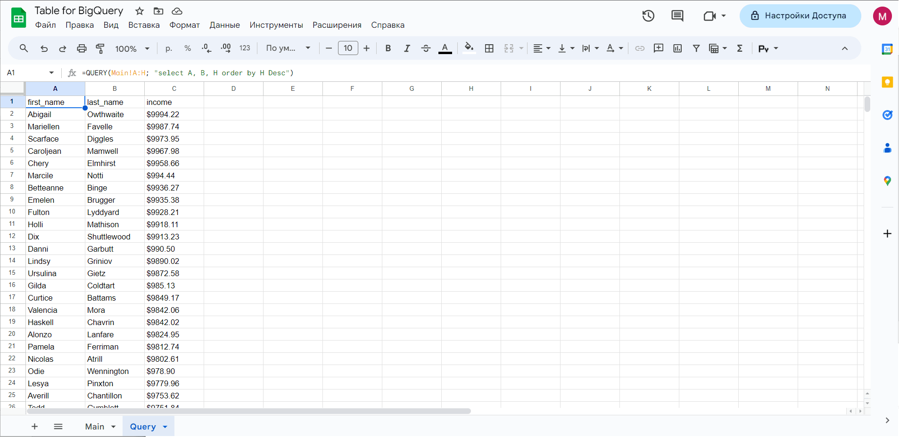The width and height of the screenshot is (899, 437).
Task: Star the document
Action: (140, 11)
